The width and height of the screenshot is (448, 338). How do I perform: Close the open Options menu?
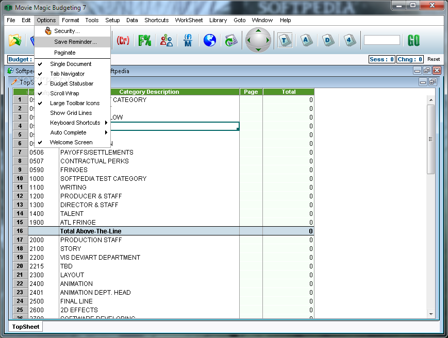46,20
